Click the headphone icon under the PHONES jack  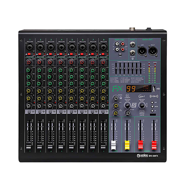pos(132,58)
